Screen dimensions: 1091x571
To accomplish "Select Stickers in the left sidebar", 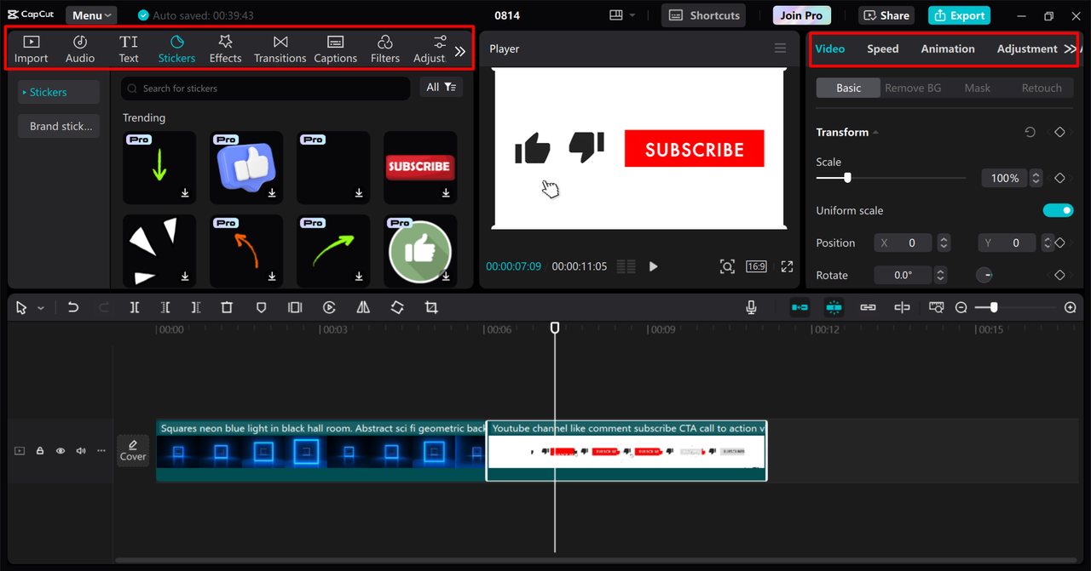I will [59, 92].
